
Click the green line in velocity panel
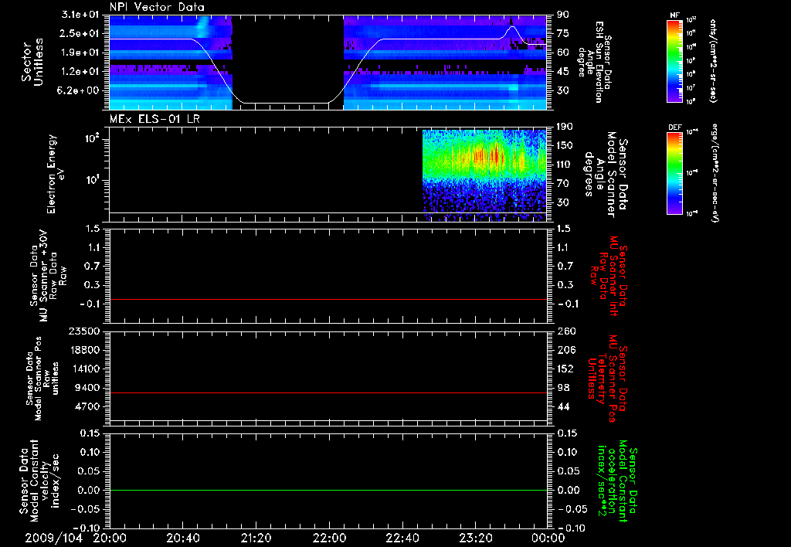(328, 491)
